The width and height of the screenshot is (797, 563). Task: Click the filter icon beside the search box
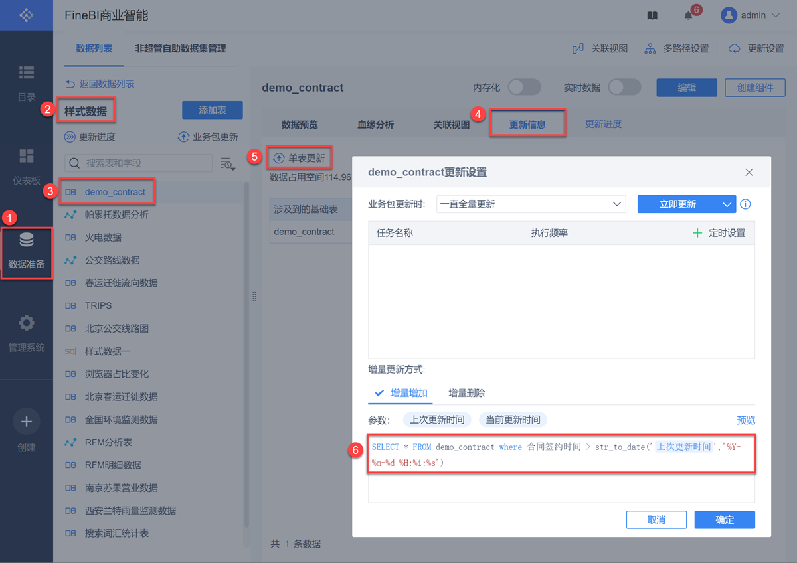pyautogui.click(x=228, y=164)
